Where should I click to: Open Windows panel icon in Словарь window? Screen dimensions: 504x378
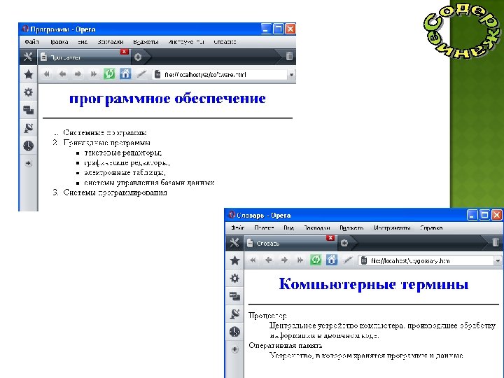(234, 296)
